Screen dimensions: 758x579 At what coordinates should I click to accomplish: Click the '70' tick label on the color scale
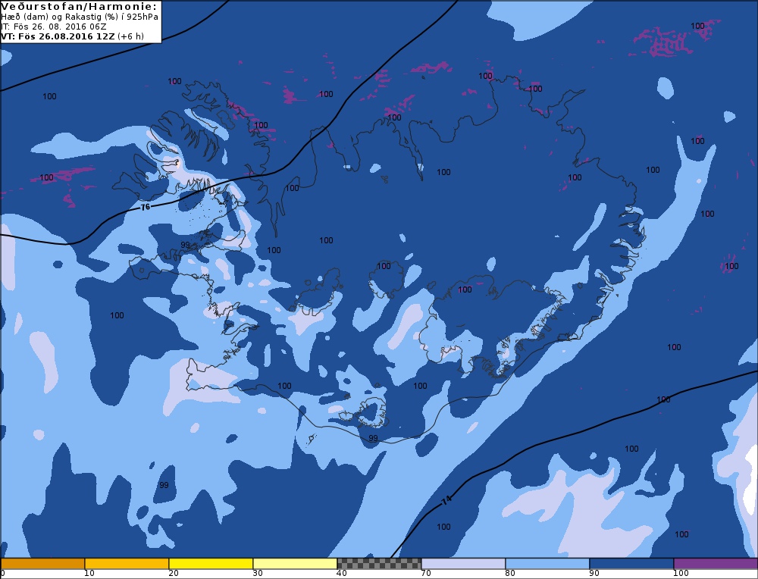pyautogui.click(x=426, y=573)
